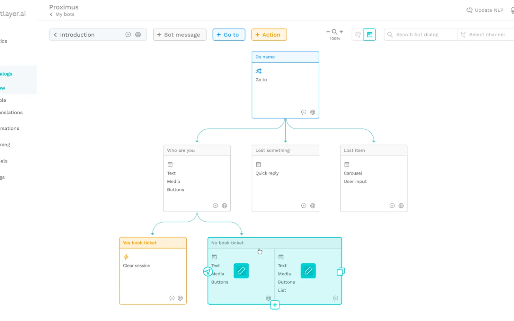Click the No book ticket header
The image size is (514, 321).
click(x=275, y=243)
